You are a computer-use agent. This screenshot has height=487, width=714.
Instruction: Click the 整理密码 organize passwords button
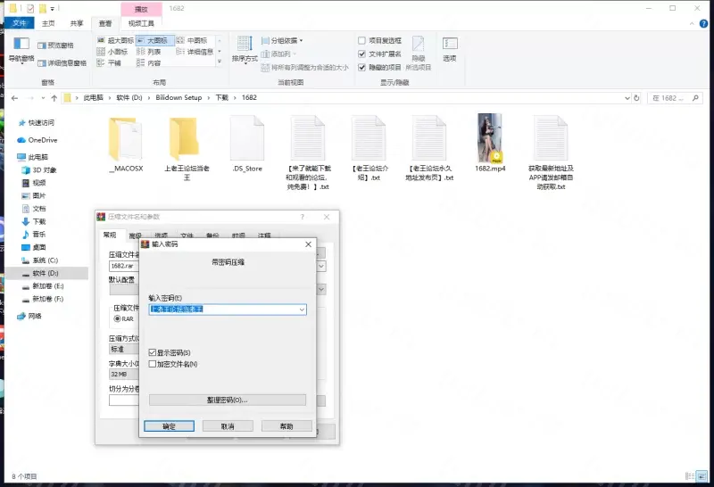click(227, 400)
